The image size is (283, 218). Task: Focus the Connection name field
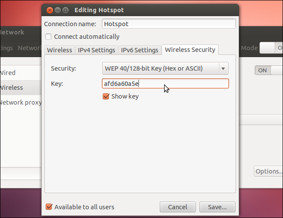click(168, 24)
